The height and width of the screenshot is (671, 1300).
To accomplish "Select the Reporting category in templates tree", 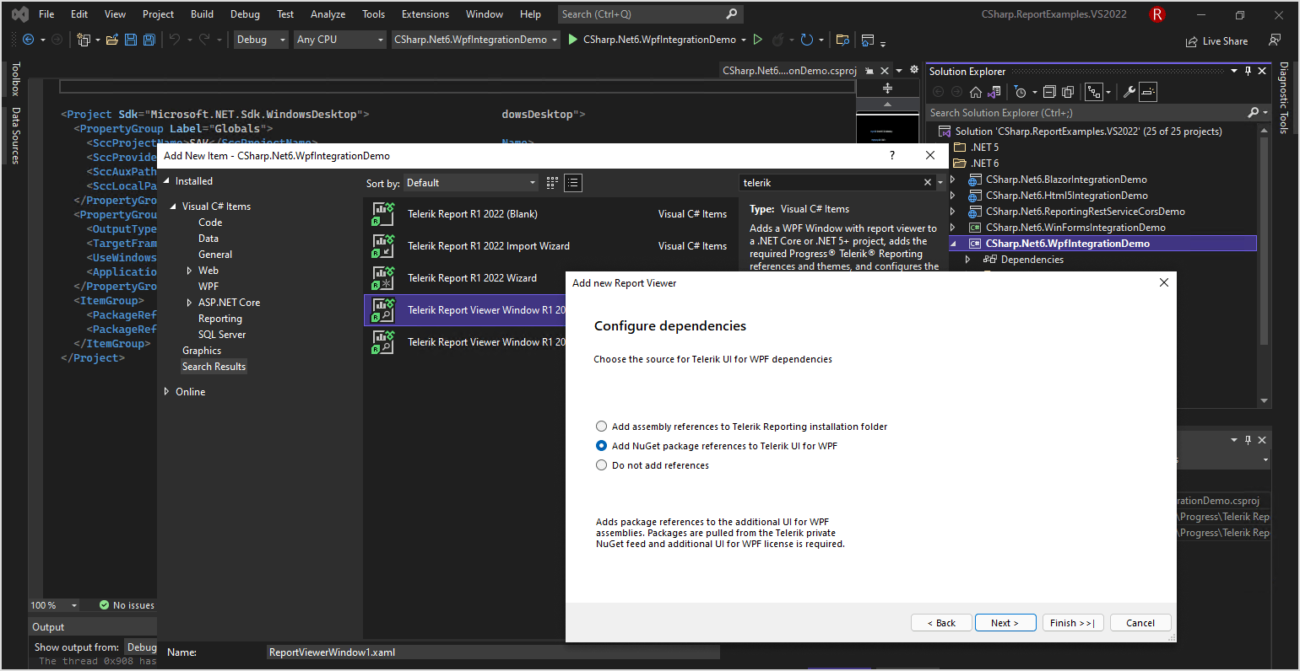I will click(x=220, y=319).
